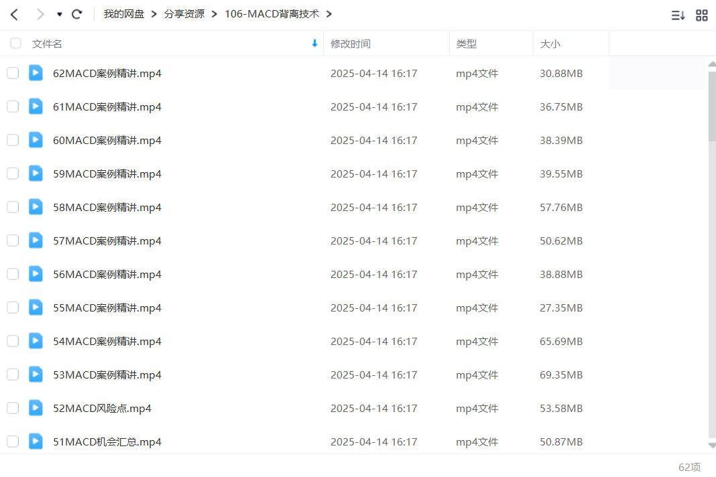This screenshot has width=716, height=477.
Task: Click video icon of 51MACD机会汇总.mp4
Action: pyautogui.click(x=36, y=441)
